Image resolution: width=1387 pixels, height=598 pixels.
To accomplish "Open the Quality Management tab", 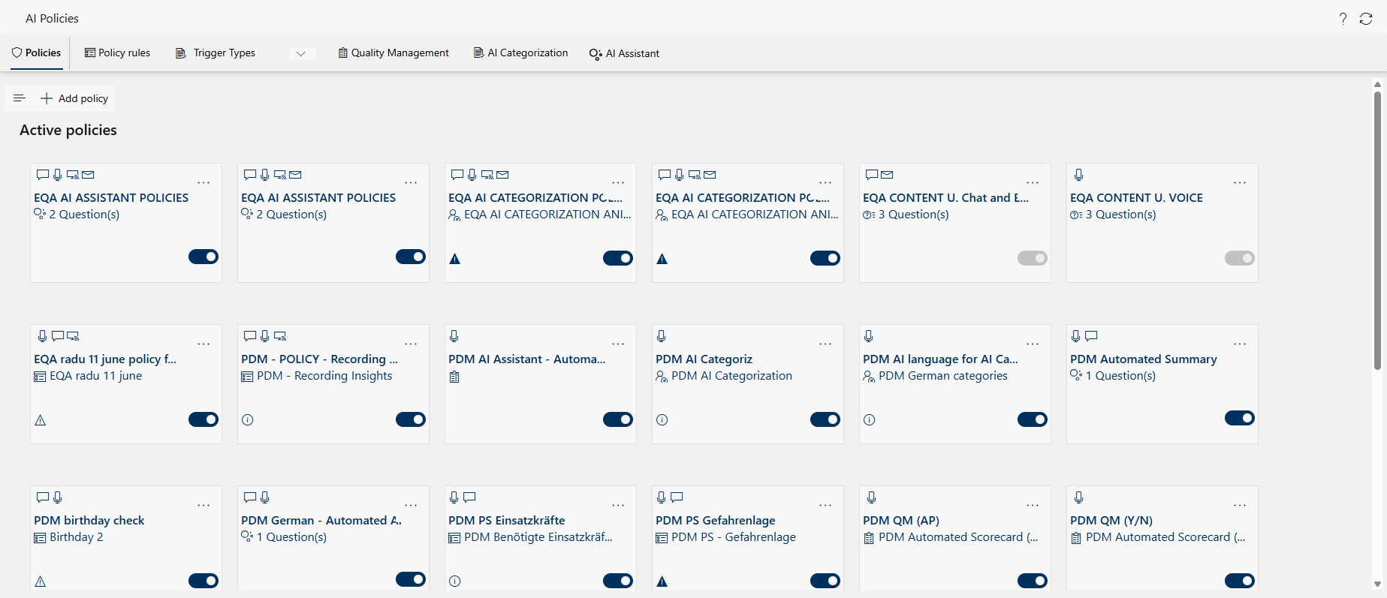I will [393, 53].
